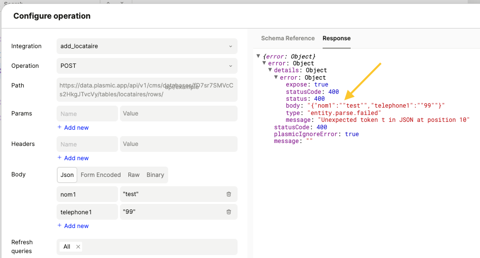
Task: Click Add new under Headers
Action: [x=73, y=158]
